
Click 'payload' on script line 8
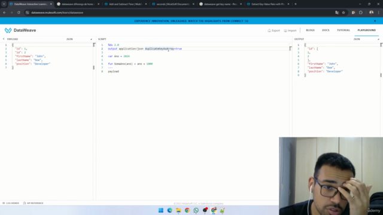[x=114, y=72]
